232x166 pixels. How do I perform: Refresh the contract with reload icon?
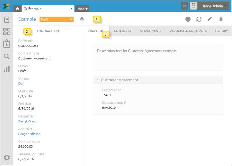click(199, 19)
